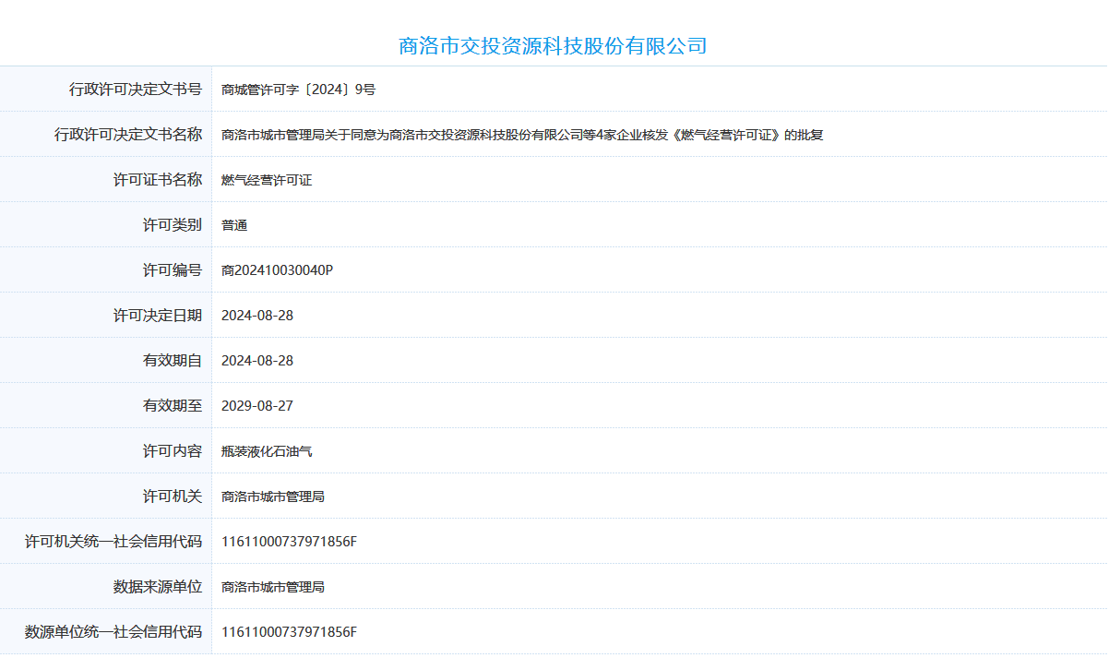Click credit code in 许可机关统一社会信用代码 row
The height and width of the screenshot is (658, 1109).
click(289, 542)
